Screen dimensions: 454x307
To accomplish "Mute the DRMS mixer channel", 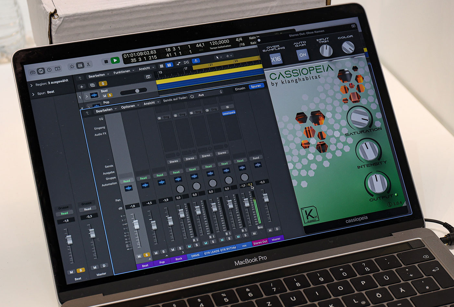I will point(189,246).
